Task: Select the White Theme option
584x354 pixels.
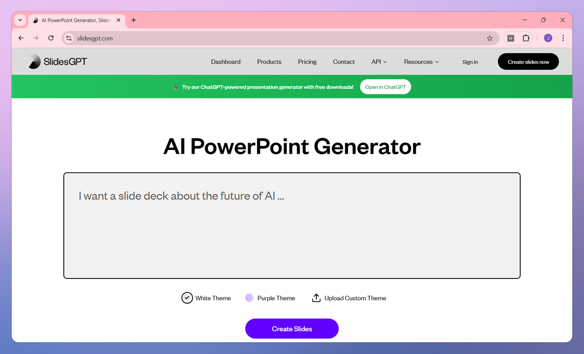Action: point(206,298)
